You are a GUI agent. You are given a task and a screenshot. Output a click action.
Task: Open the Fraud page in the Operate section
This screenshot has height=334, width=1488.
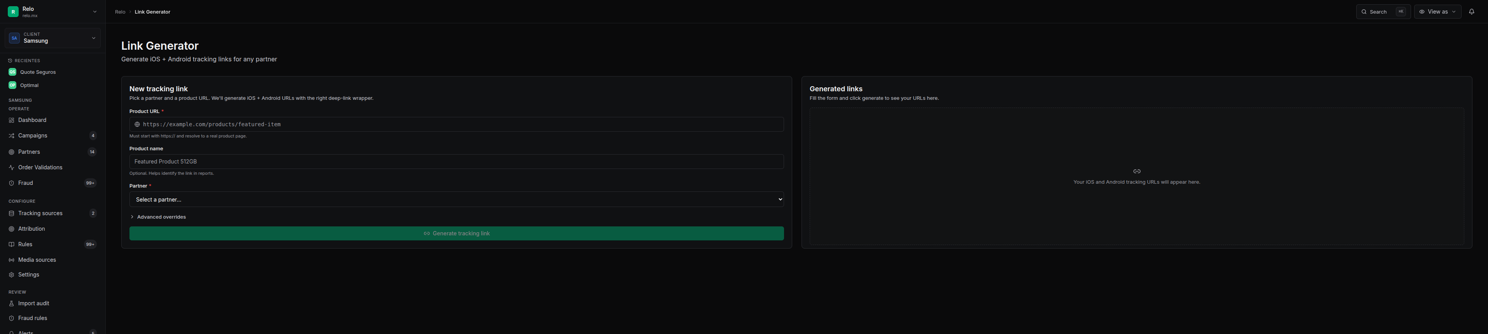[x=52, y=183]
